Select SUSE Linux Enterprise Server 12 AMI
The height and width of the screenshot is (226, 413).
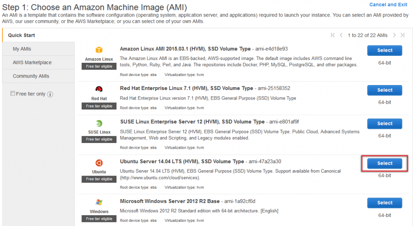[385, 124]
